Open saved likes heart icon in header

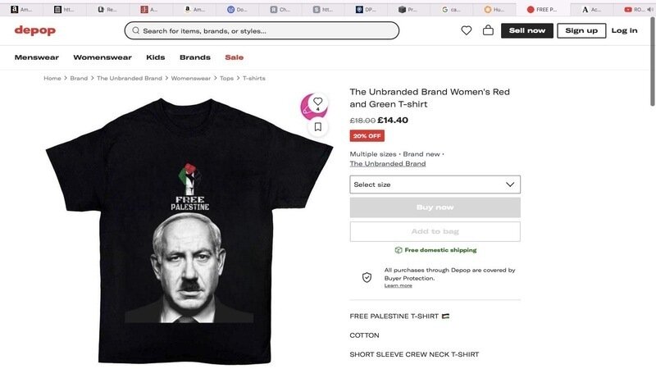pos(467,30)
